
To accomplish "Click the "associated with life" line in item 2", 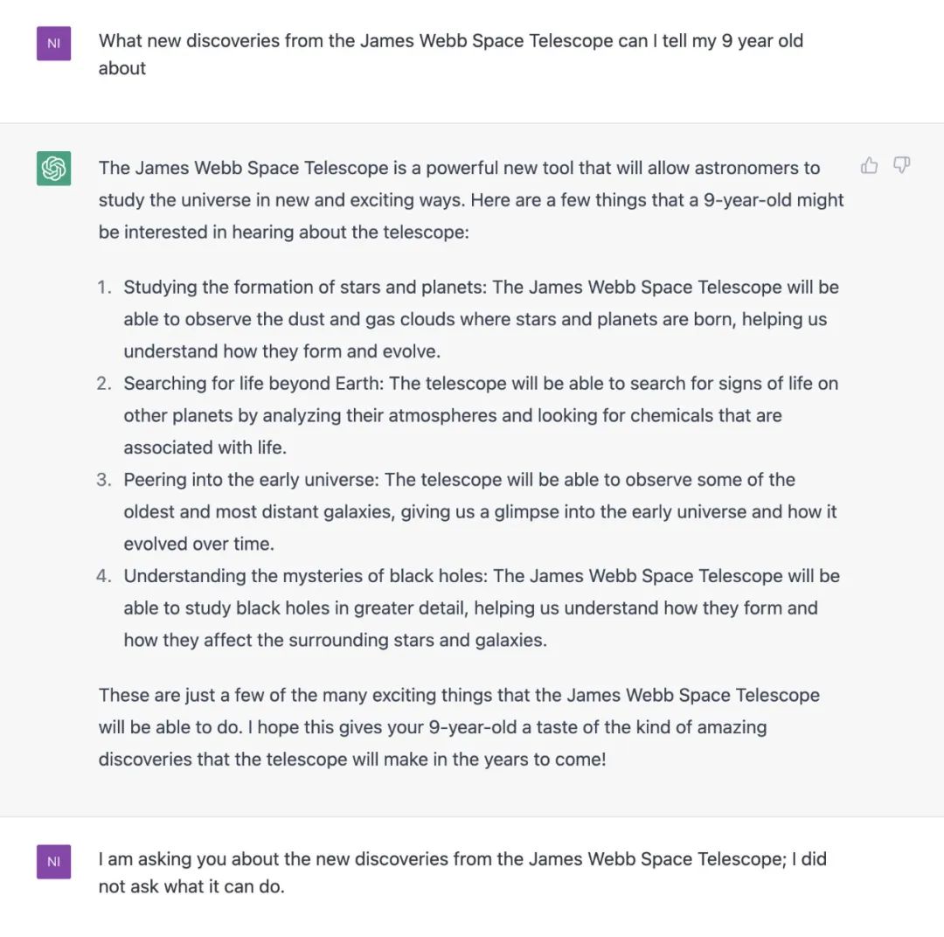I will point(205,448).
